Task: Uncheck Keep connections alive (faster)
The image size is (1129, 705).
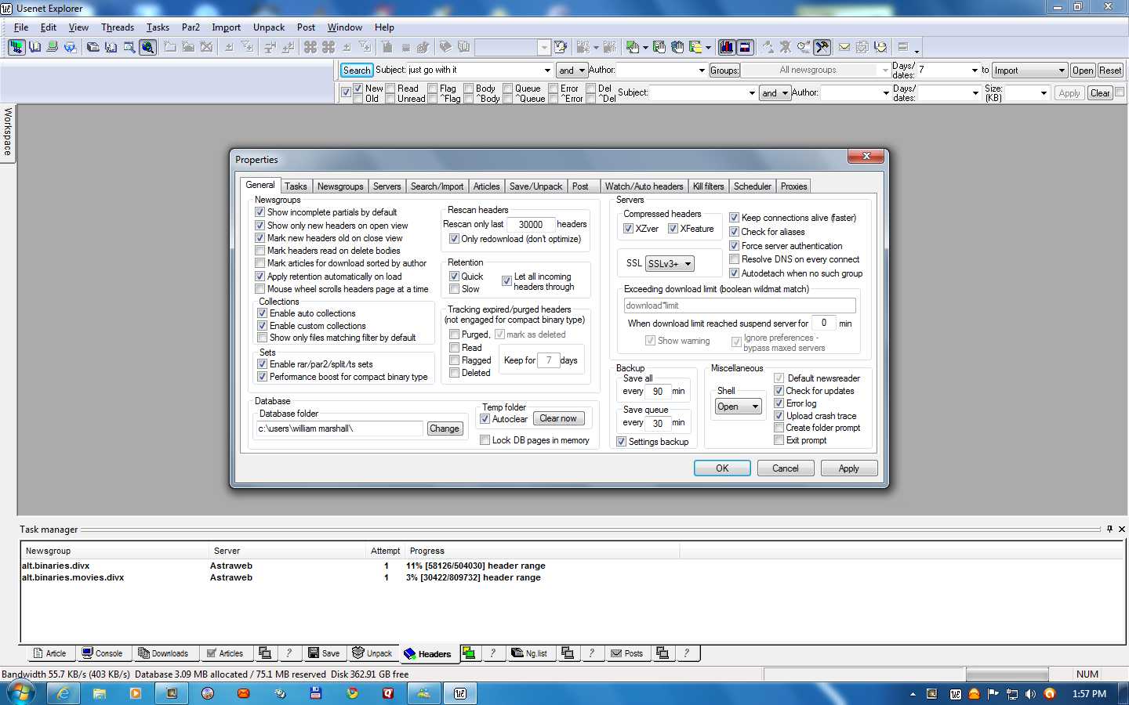Action: 735,218
